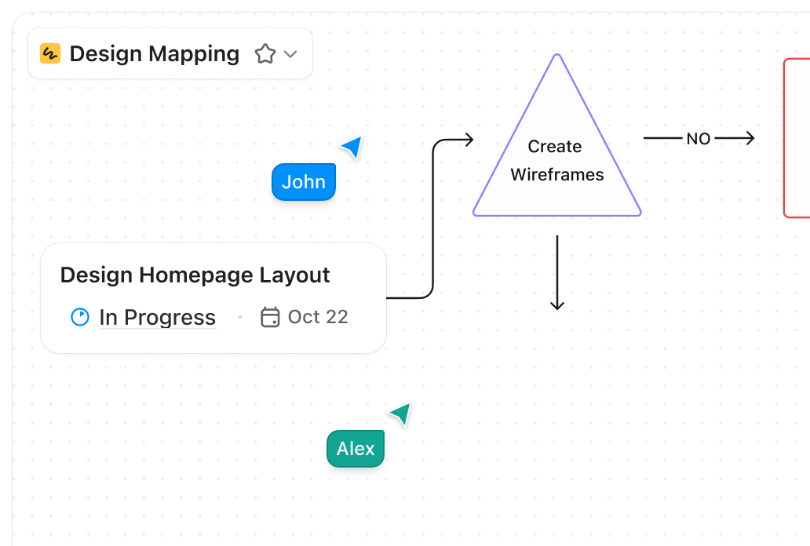
Task: Click the arrowhead after the NO label
Action: [749, 138]
